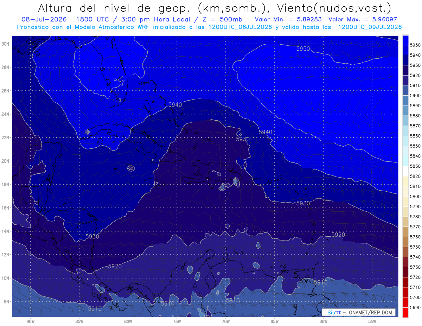
Task: Click the "5710" color bar label
Action: [x=415, y=287]
